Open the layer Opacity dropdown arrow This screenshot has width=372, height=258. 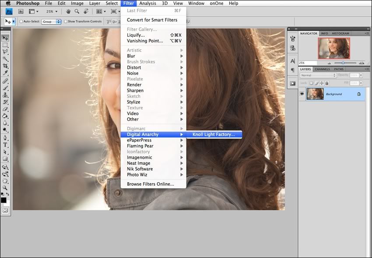[361, 75]
